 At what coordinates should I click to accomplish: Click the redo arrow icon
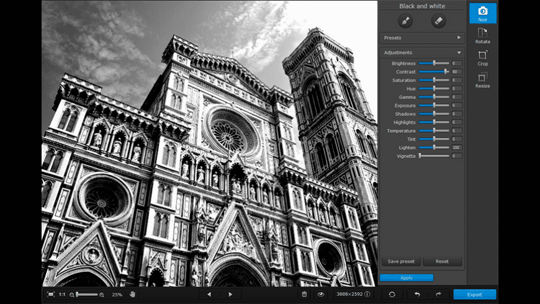coord(438,294)
